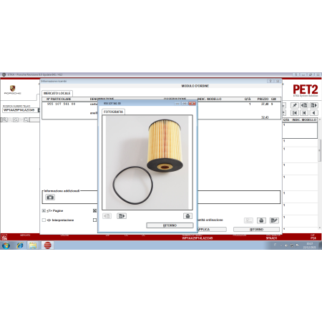Click the INDIC. MODELLO header in order form
The image size is (322, 322).
pyautogui.click(x=210, y=99)
